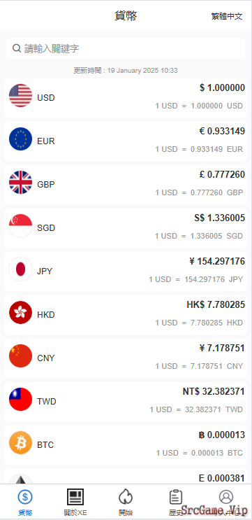The image size is (252, 520).
Task: Open the 關於XE tab
Action: coord(75,502)
